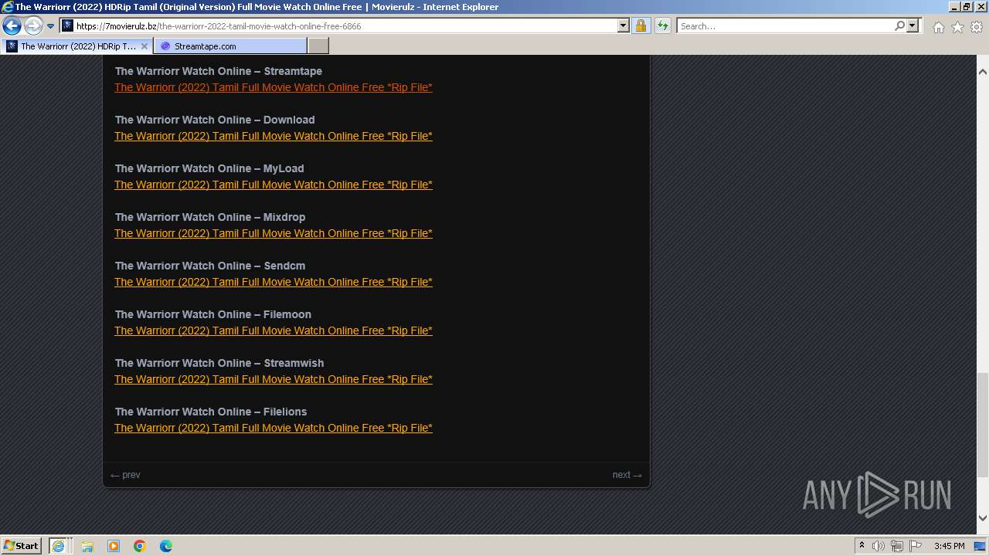Show hidden tray icons arrow
This screenshot has width=989, height=556.
(x=862, y=546)
